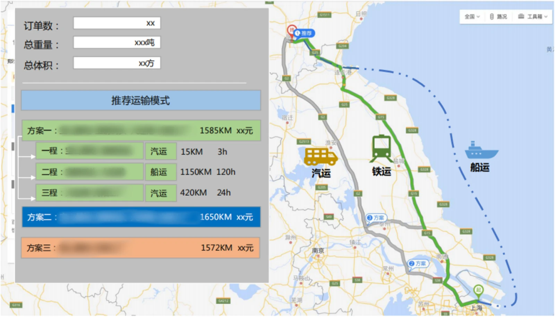The width and height of the screenshot is (555, 317).
Task: Click the 订单数 input field
Action: 117,23
